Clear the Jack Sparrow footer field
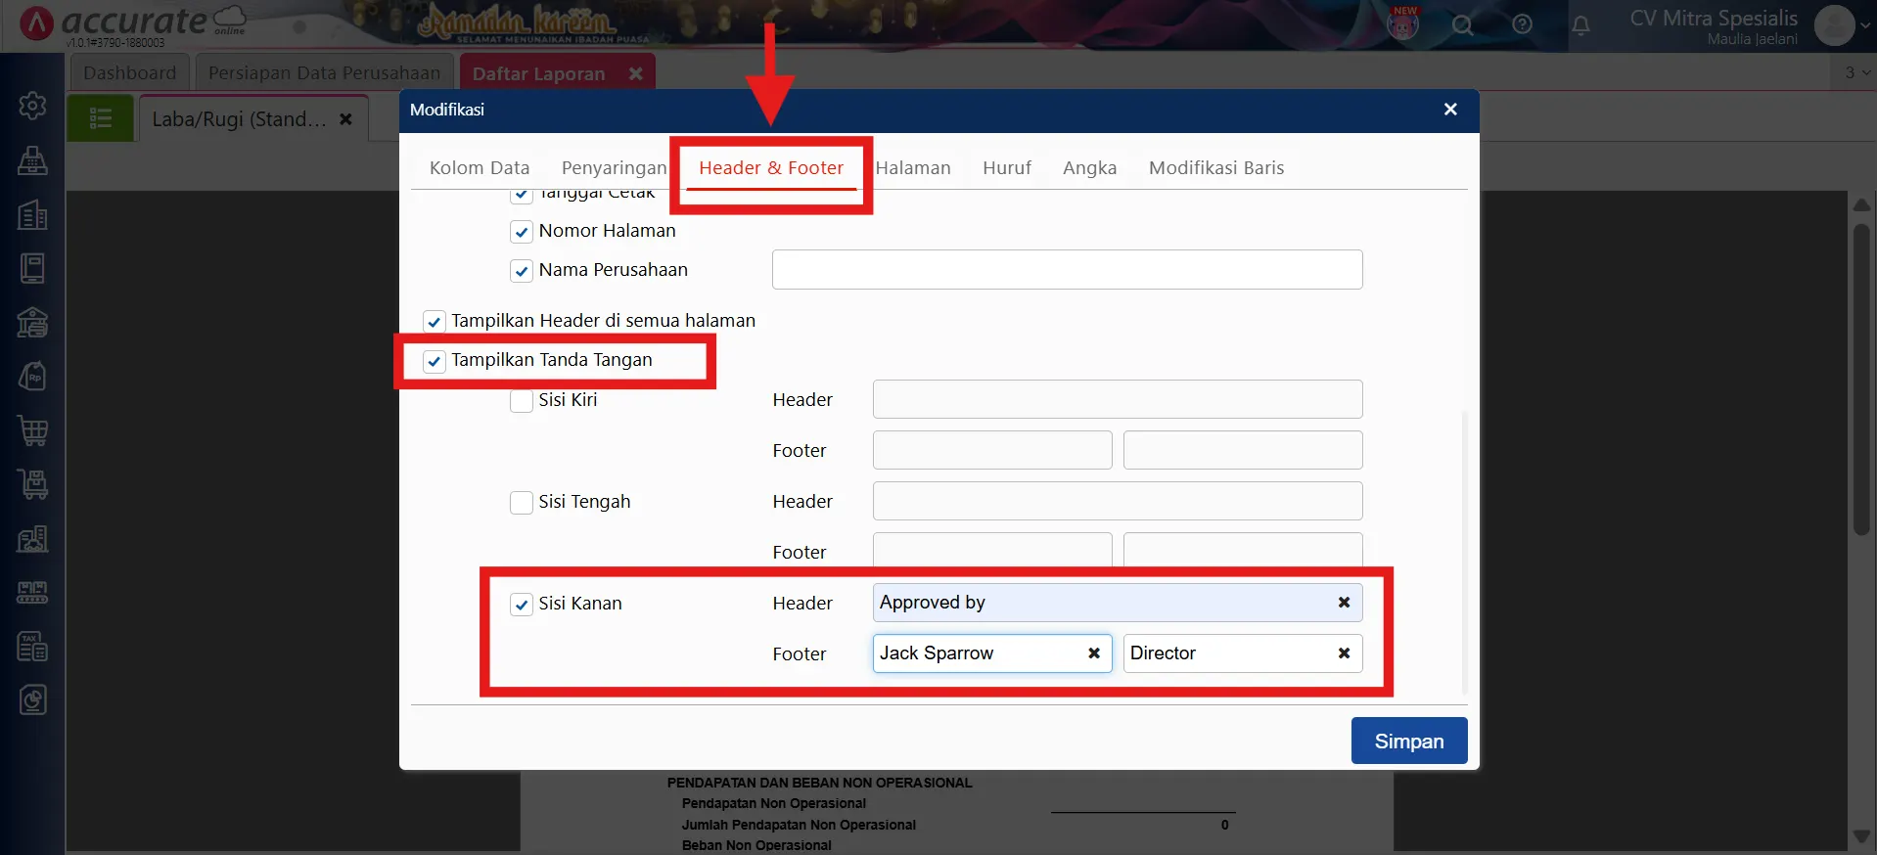Image resolution: width=1877 pixels, height=855 pixels. 1094,653
